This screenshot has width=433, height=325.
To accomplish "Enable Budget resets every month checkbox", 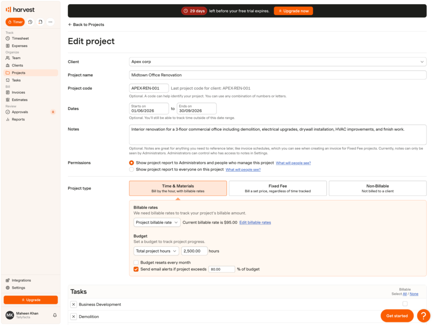I will pyautogui.click(x=136, y=263).
